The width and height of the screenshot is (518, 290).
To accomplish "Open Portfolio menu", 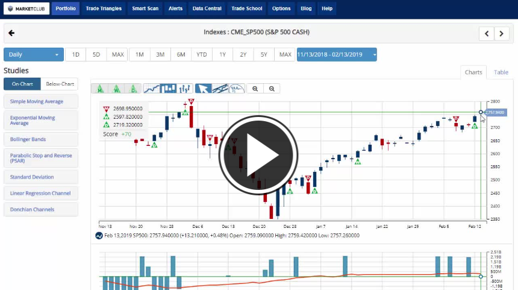I will (x=66, y=8).
